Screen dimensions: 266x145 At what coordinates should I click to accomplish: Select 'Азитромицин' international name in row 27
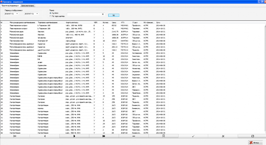point(15,105)
